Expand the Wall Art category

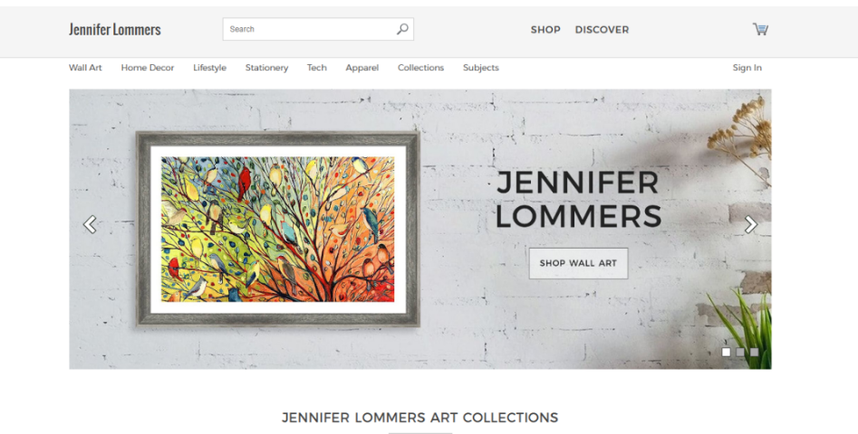click(85, 68)
